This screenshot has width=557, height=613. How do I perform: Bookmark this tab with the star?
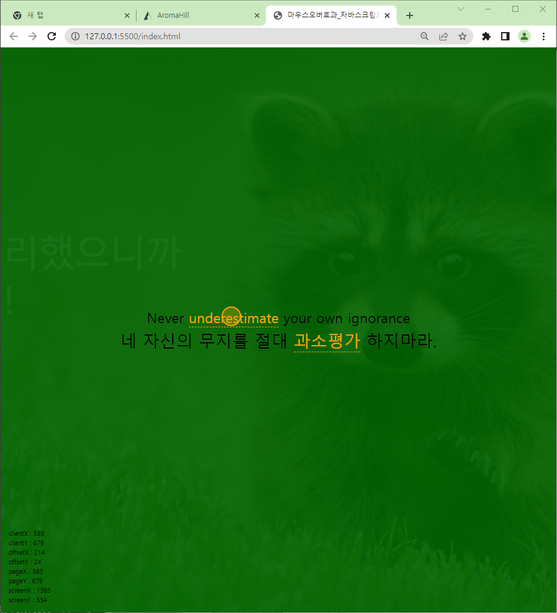click(x=463, y=36)
